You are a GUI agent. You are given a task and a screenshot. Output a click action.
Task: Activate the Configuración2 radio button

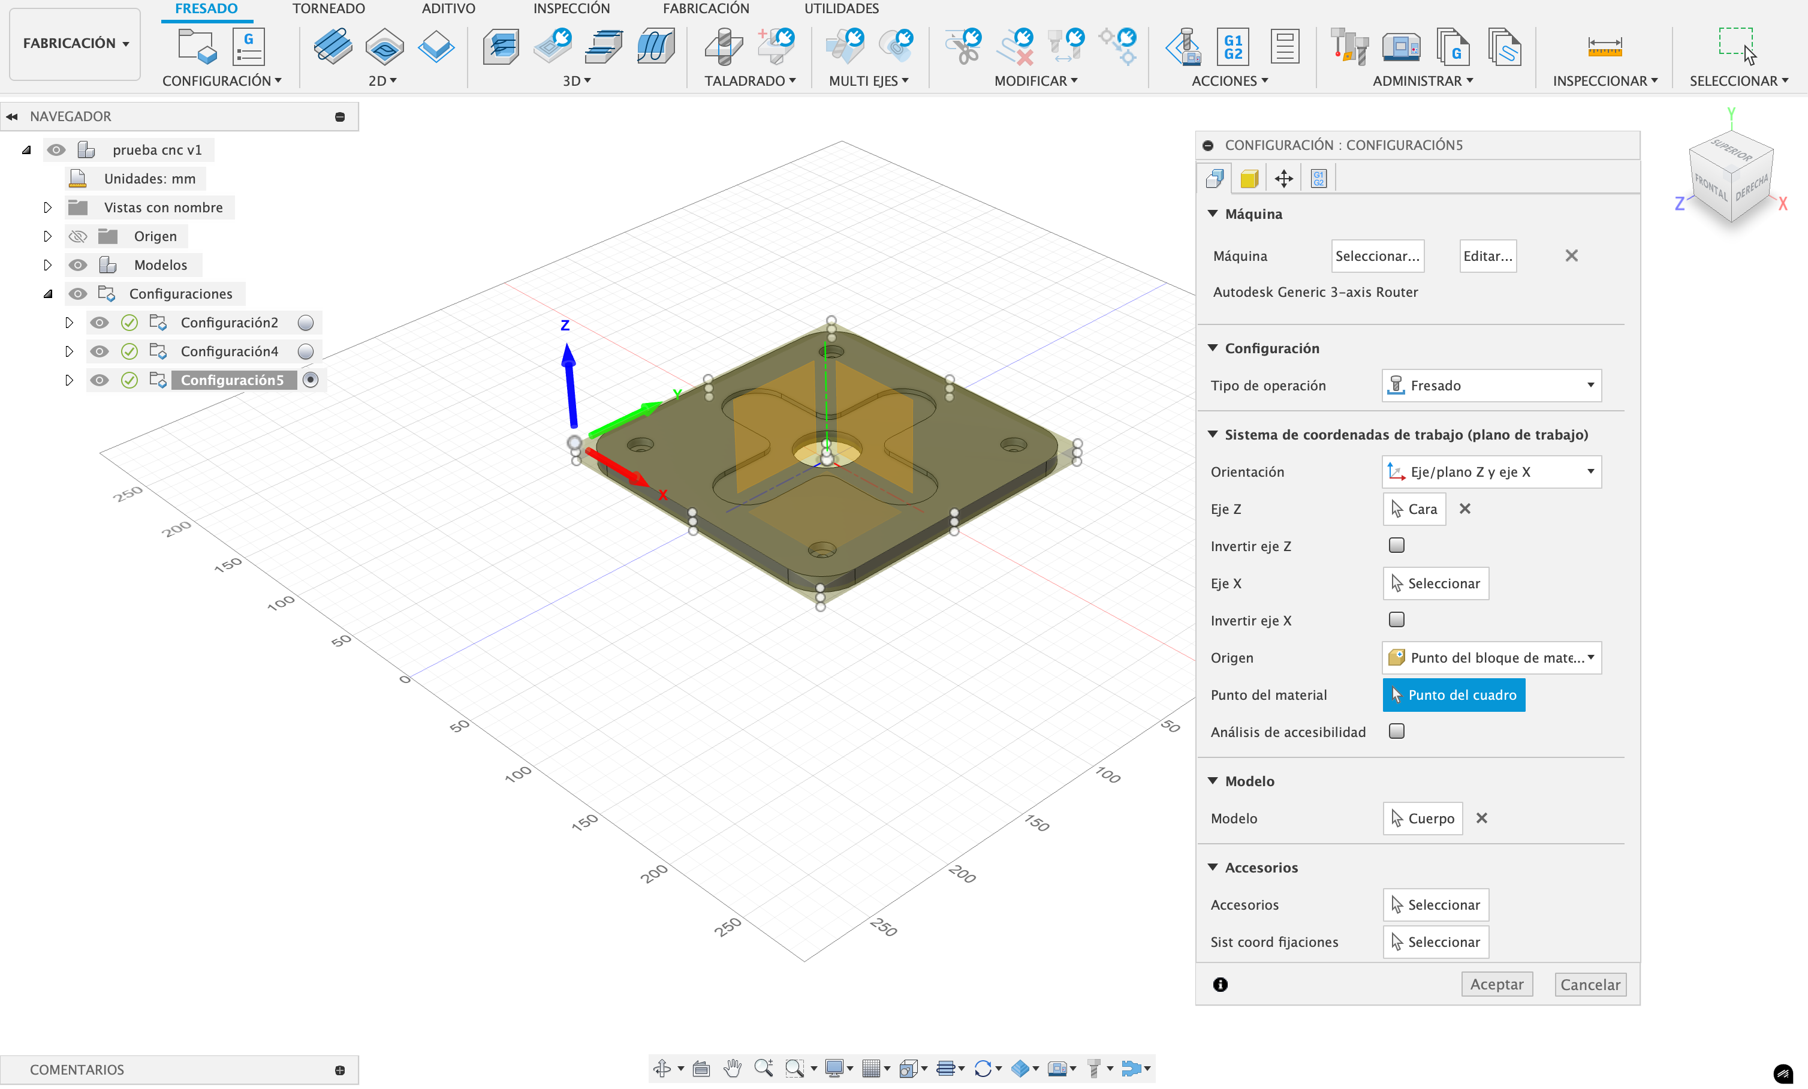pyautogui.click(x=306, y=323)
